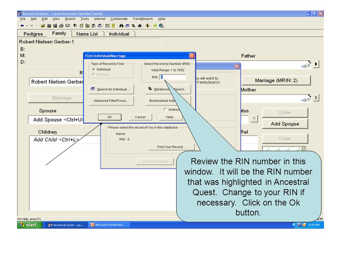The height and width of the screenshot is (256, 341).
Task: Open the Collaborate menu
Action: [119, 19]
